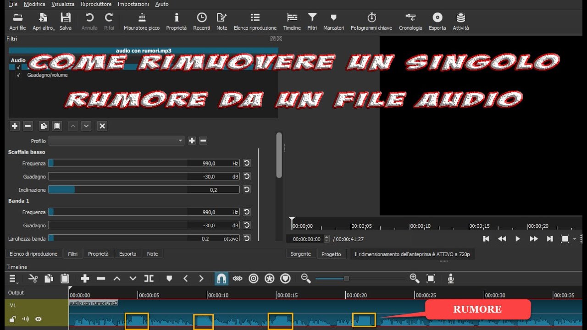Save project with Salva icon

[66, 22]
